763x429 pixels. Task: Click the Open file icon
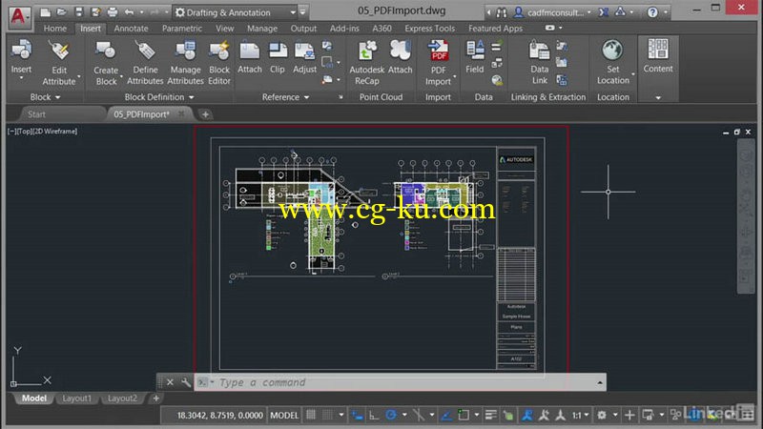(x=62, y=12)
